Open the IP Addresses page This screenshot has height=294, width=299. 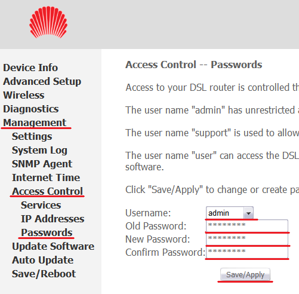(x=53, y=219)
